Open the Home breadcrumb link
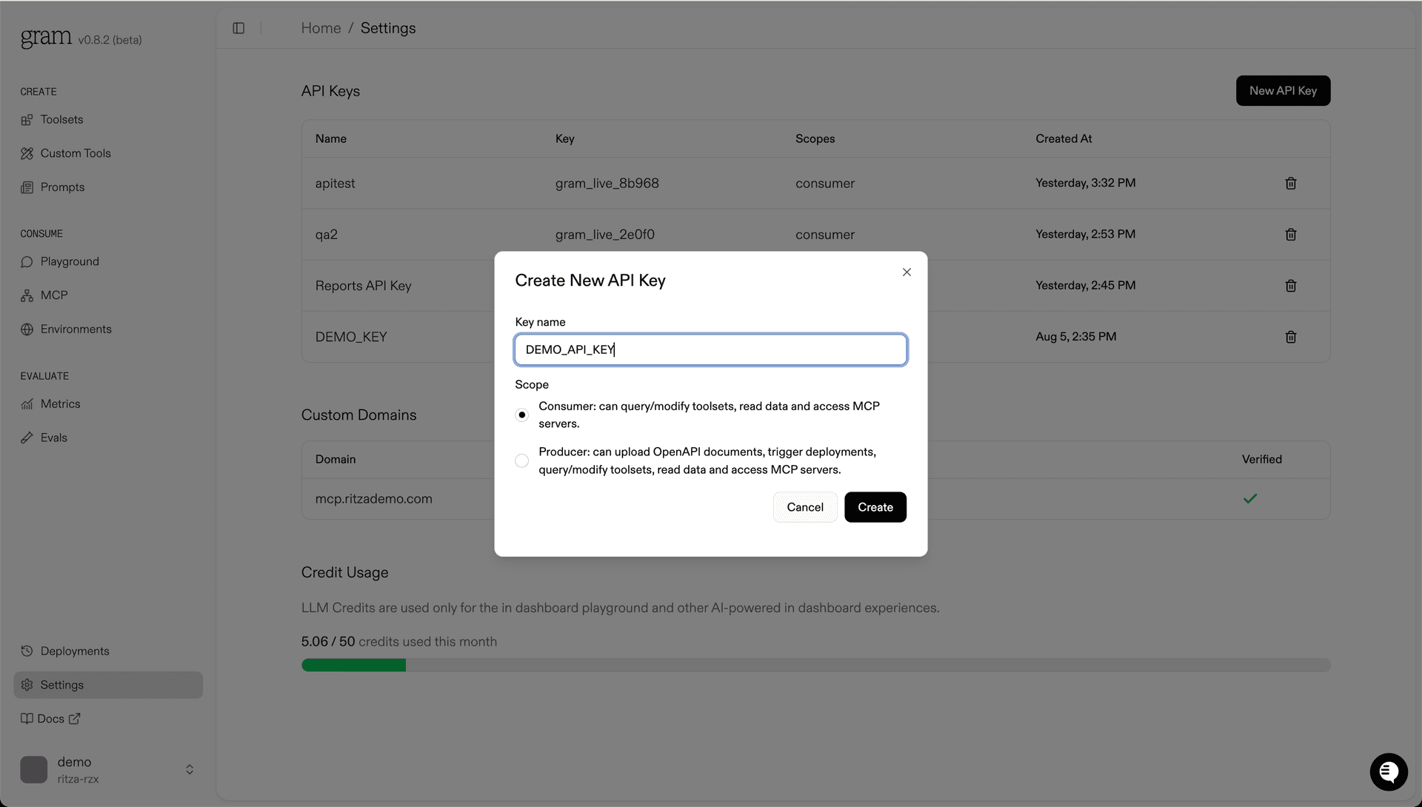This screenshot has width=1422, height=807. pos(321,28)
